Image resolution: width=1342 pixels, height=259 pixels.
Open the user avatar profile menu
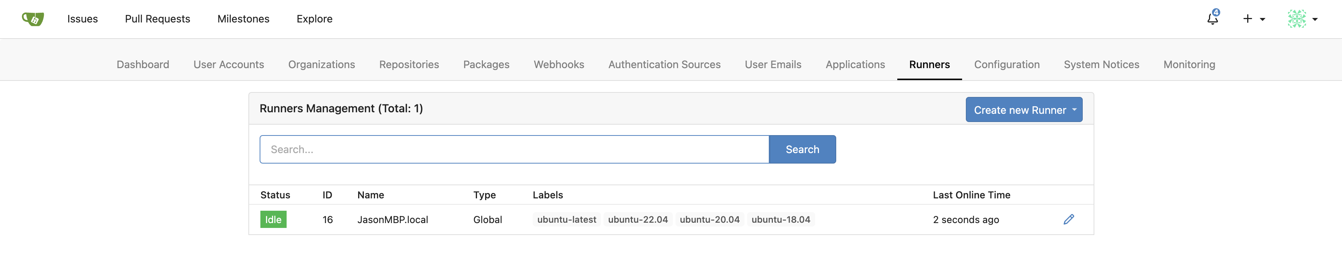tap(1302, 19)
